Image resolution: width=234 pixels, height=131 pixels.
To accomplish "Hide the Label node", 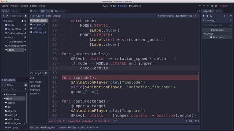I will [x=25, y=50].
